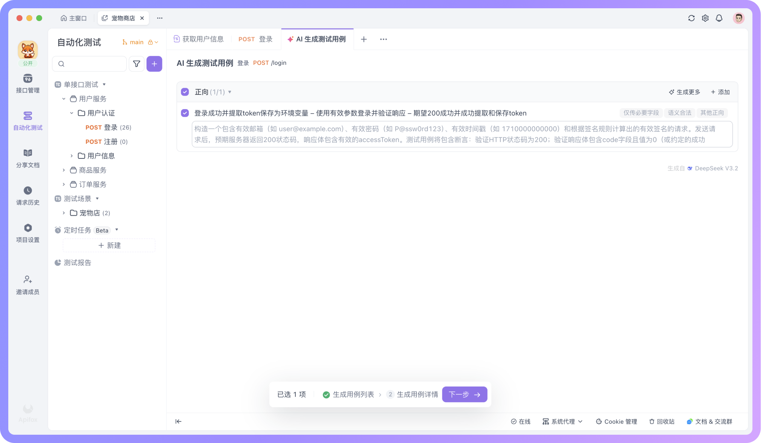Open 请求历史 from the sidebar

coord(28,196)
